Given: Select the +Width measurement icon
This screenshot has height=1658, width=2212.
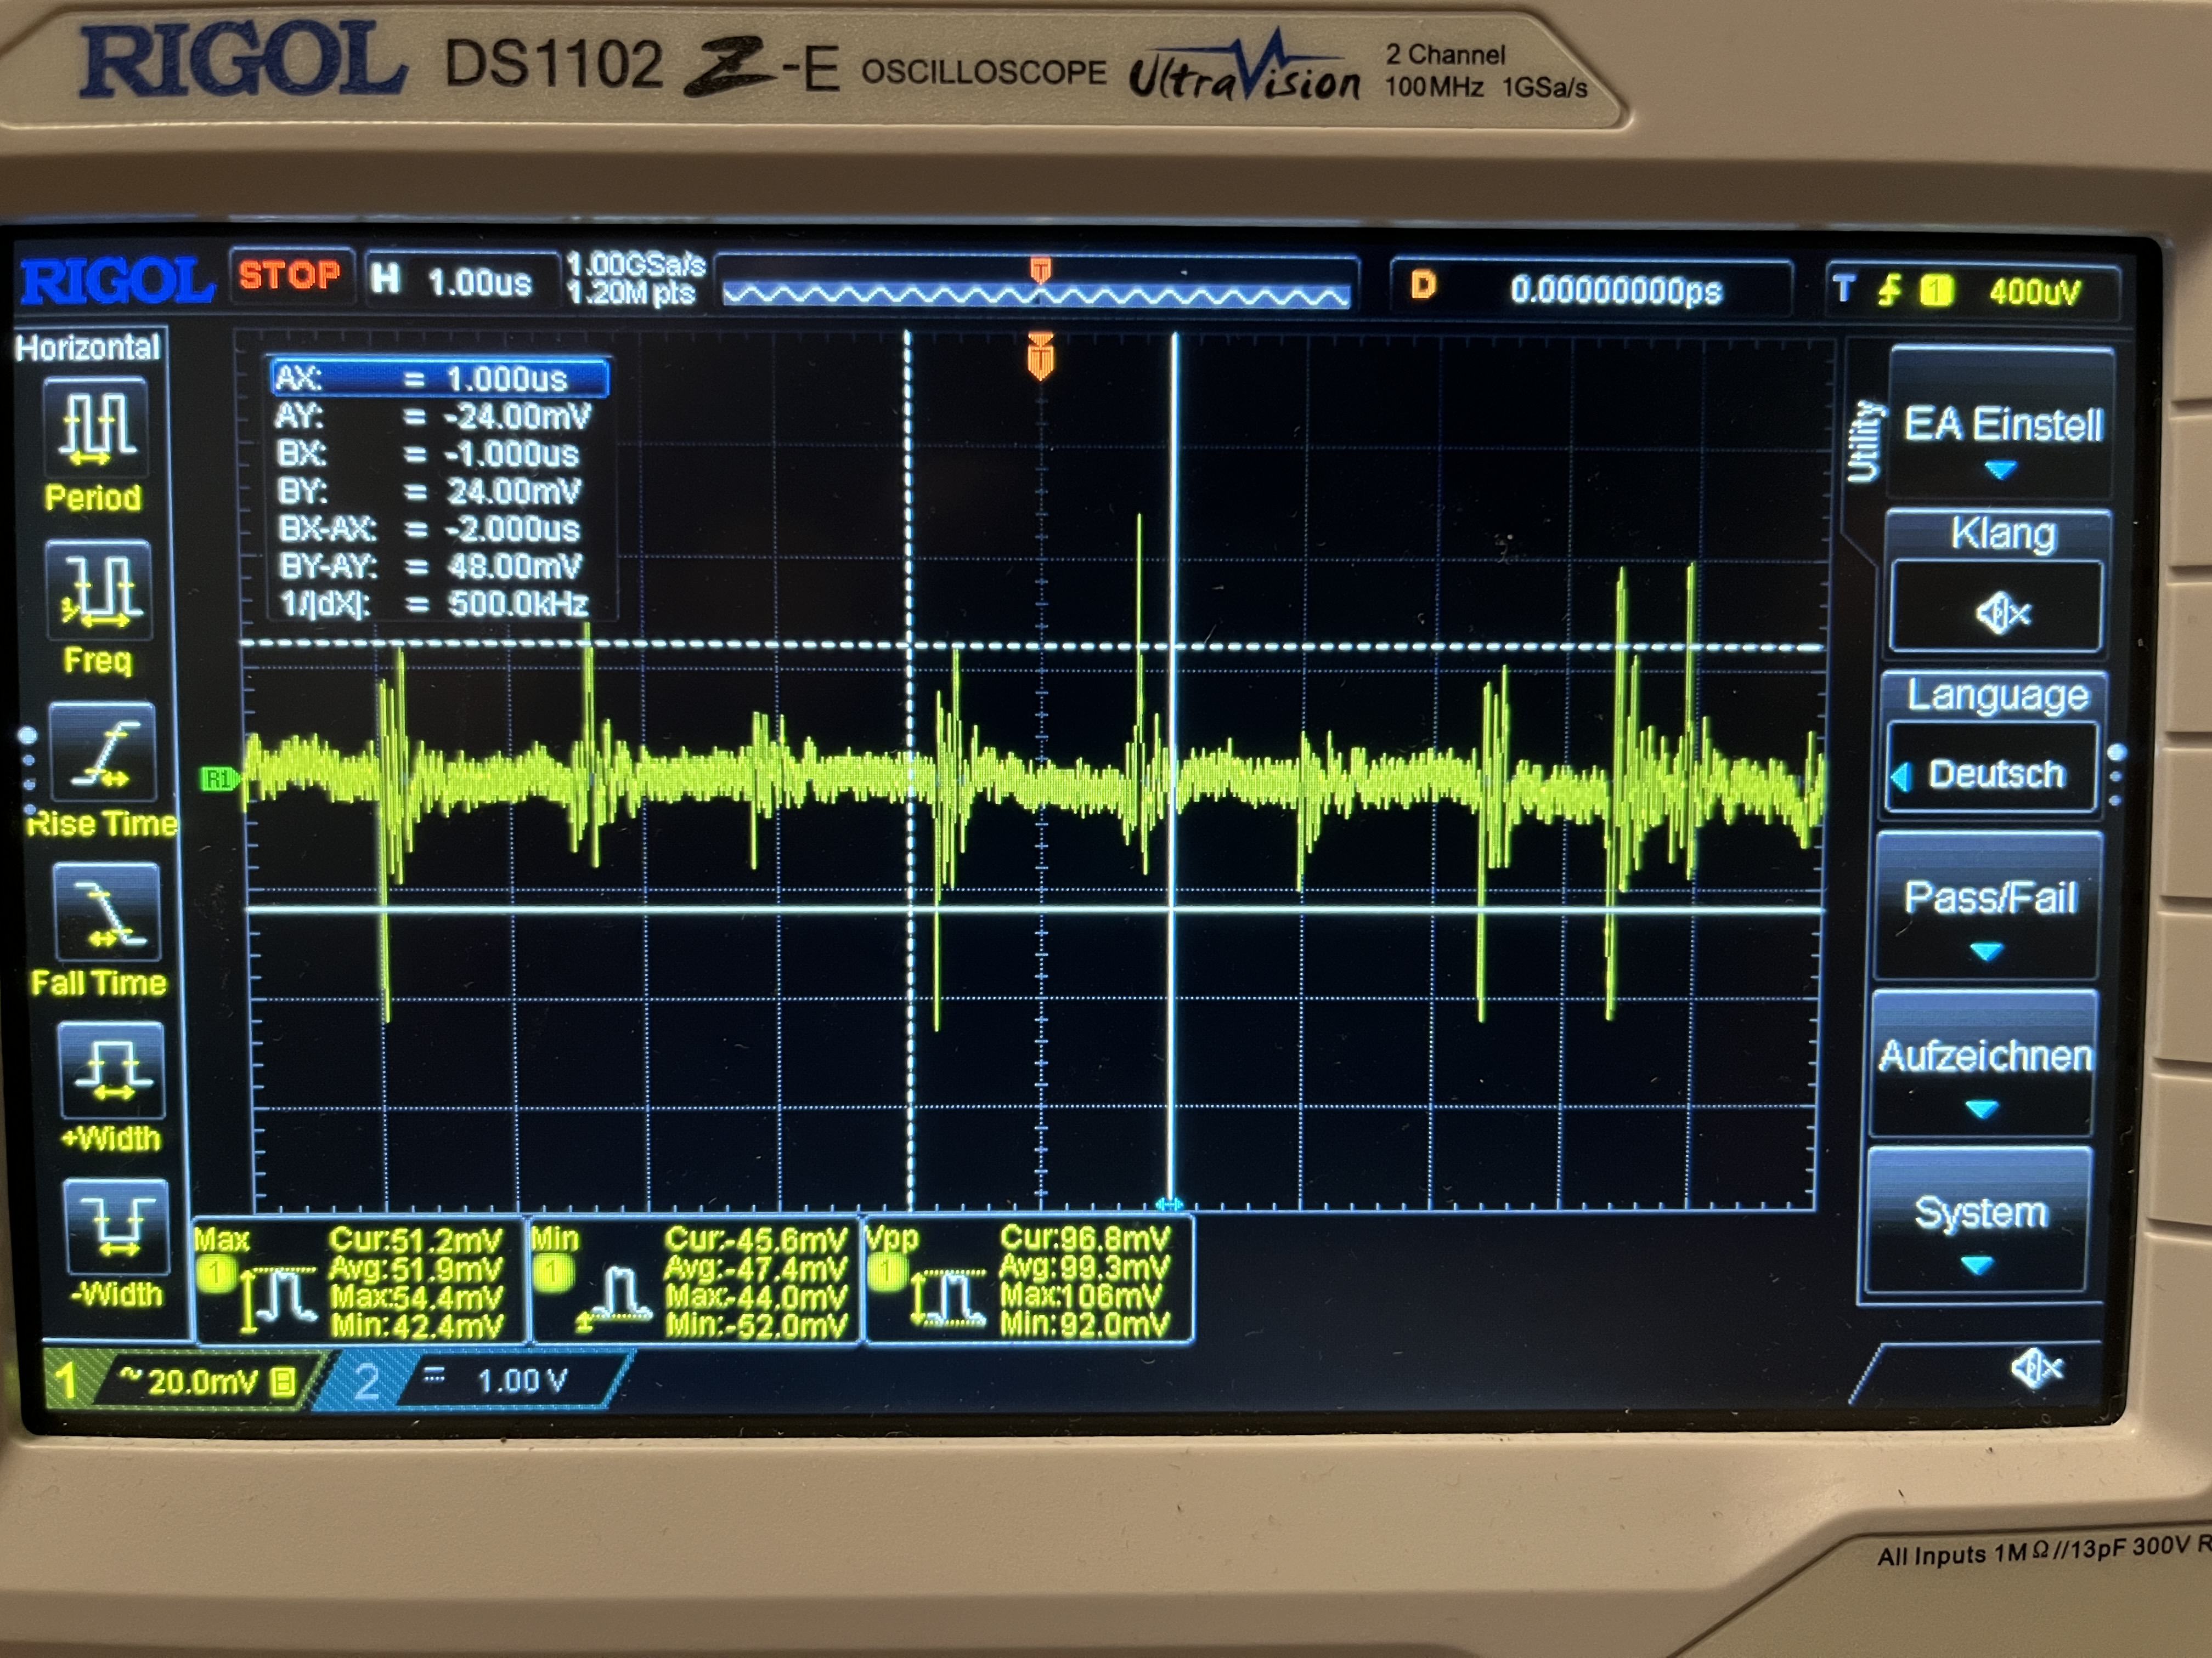Looking at the screenshot, I should 111,1070.
